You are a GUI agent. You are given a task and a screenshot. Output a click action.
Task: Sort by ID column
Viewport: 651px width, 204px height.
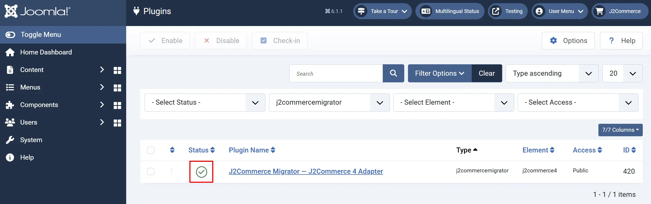coord(629,150)
